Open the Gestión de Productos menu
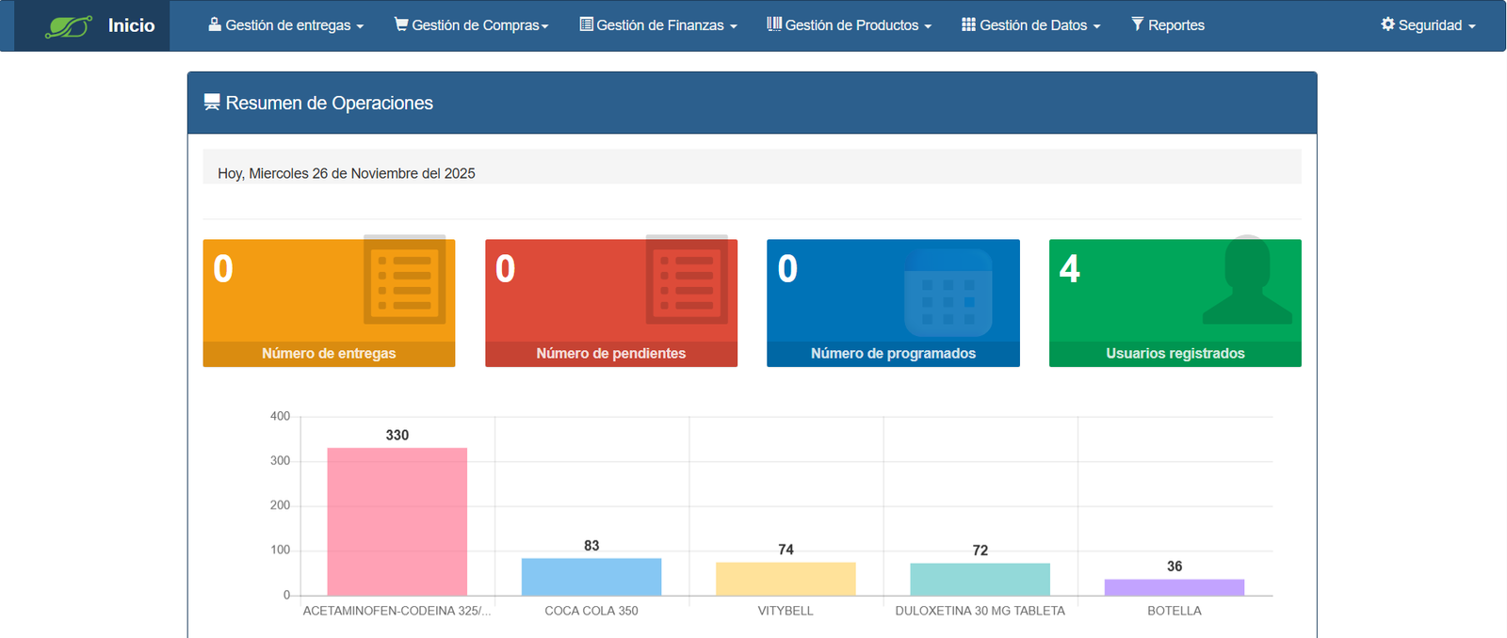 coord(850,25)
